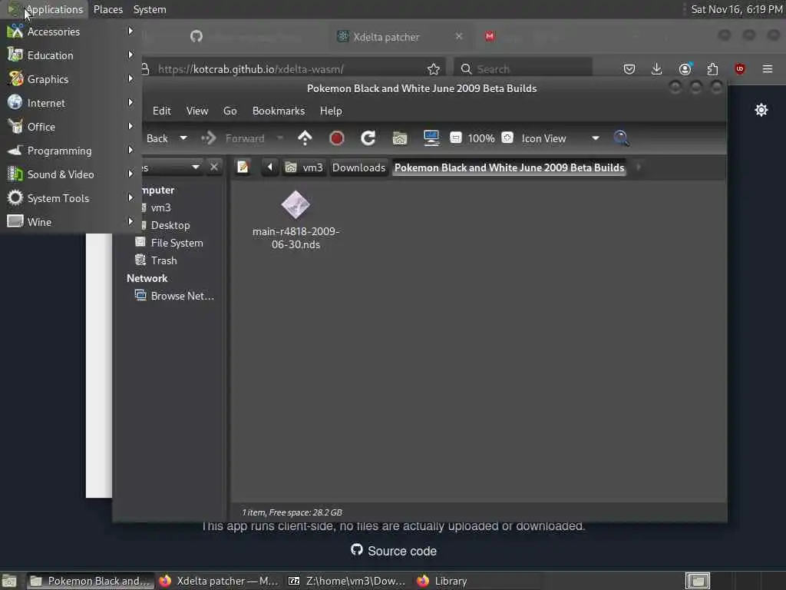Close the file manager side pane
This screenshot has width=786, height=590.
tap(214, 167)
